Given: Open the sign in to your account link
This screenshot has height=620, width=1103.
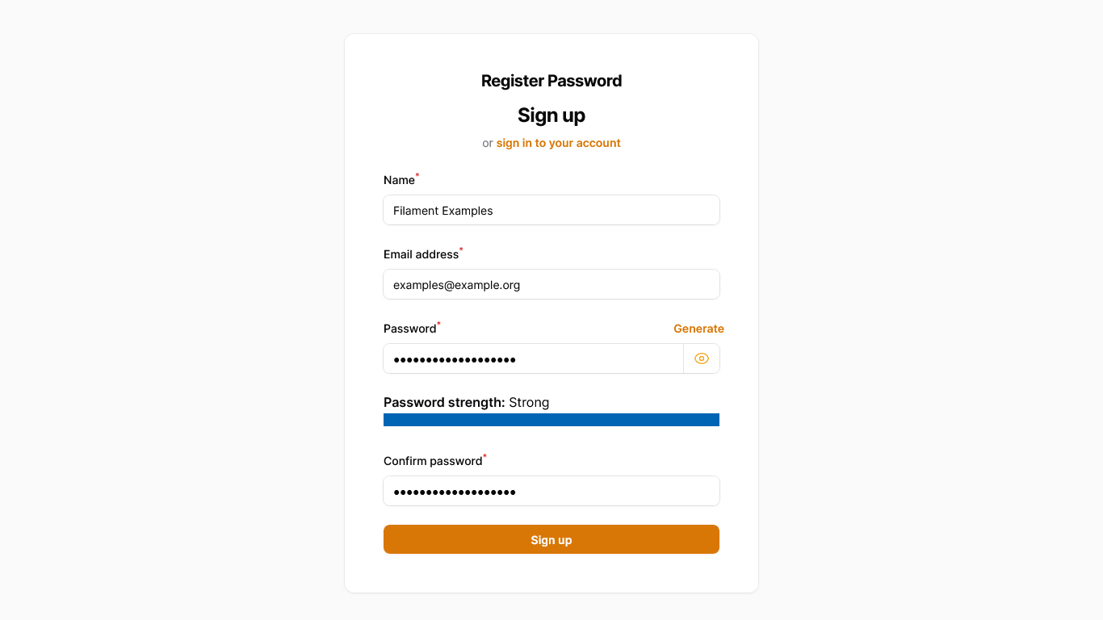Looking at the screenshot, I should point(558,143).
